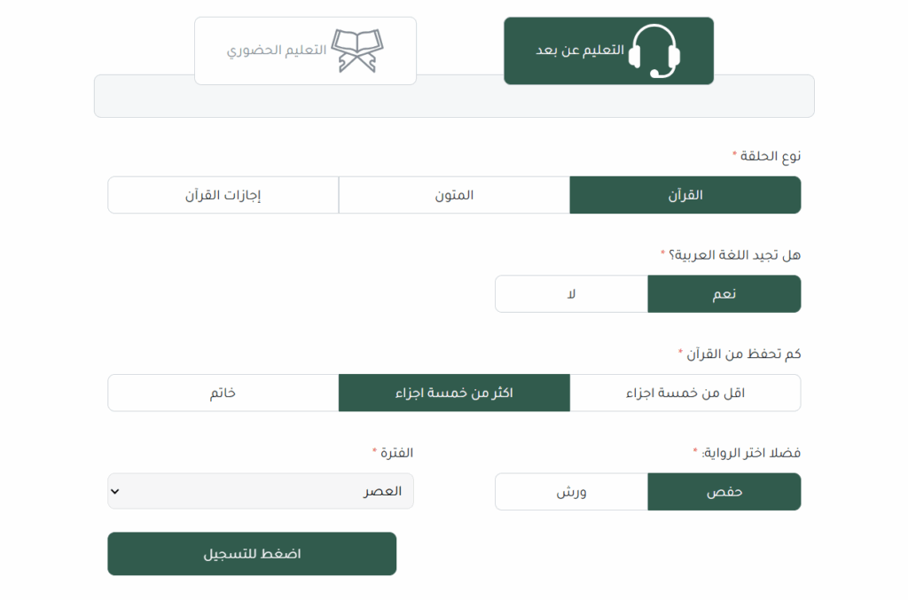Open the الفترة dropdown showing العصر
Screen dimensions: 908x600
coord(261,491)
